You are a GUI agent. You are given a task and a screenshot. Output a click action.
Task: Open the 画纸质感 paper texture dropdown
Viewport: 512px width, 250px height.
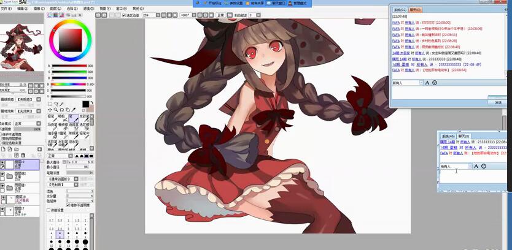pyautogui.click(x=39, y=99)
